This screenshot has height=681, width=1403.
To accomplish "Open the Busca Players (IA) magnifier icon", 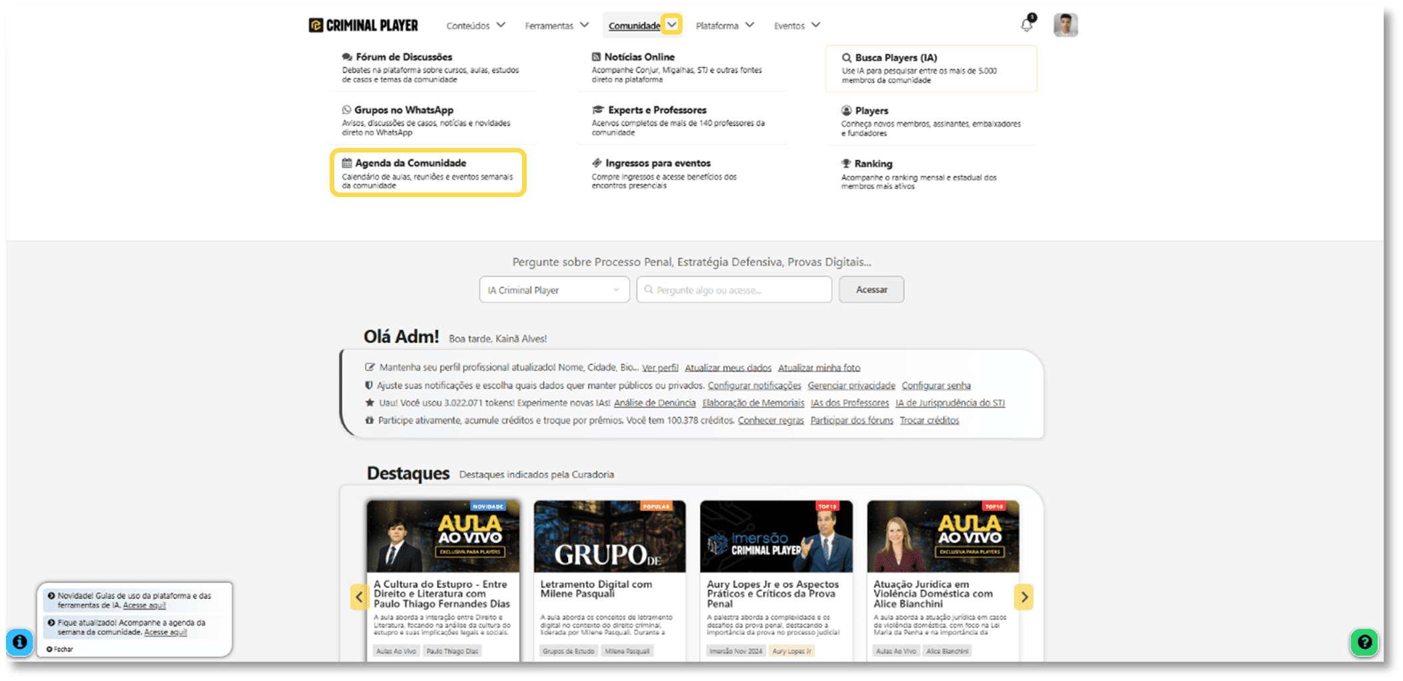I will pyautogui.click(x=846, y=57).
